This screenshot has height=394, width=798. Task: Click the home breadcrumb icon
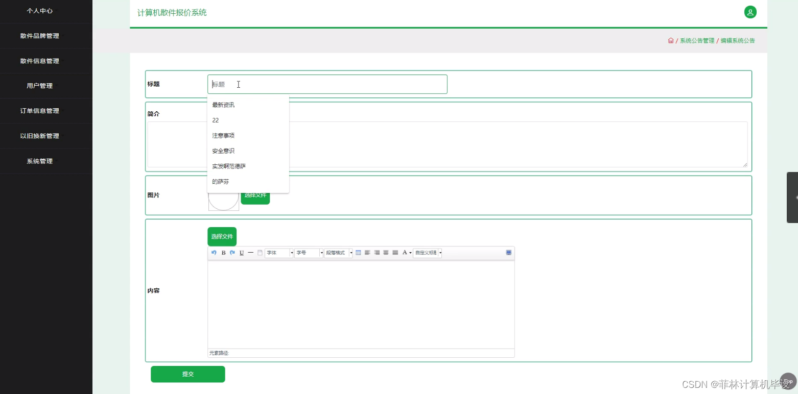pos(670,40)
